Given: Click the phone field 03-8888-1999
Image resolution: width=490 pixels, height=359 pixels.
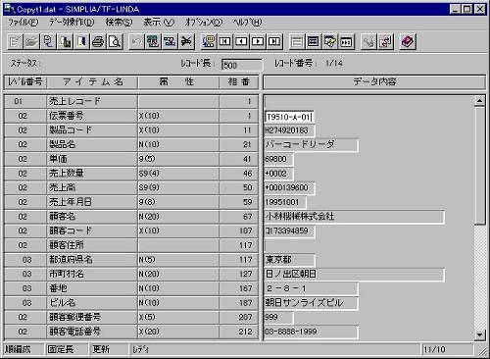Looking at the screenshot, I should coord(311,332).
